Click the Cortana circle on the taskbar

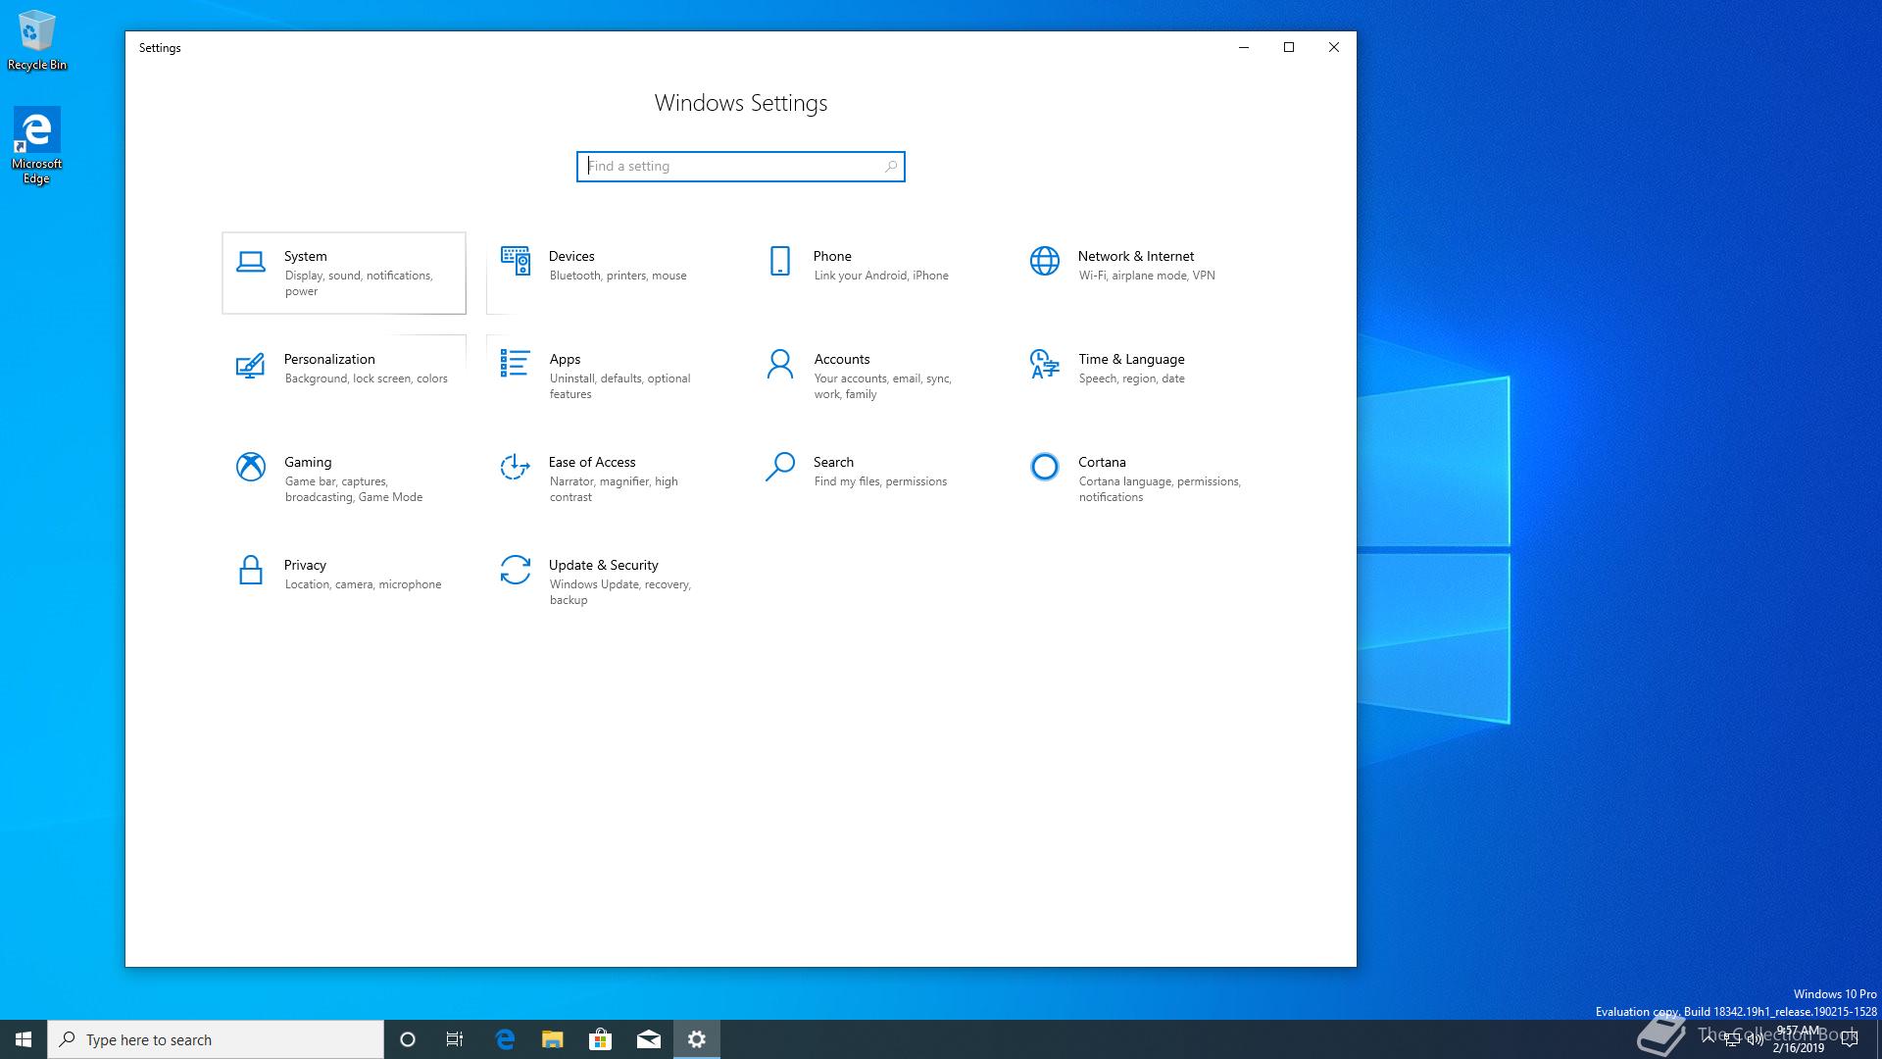point(408,1039)
